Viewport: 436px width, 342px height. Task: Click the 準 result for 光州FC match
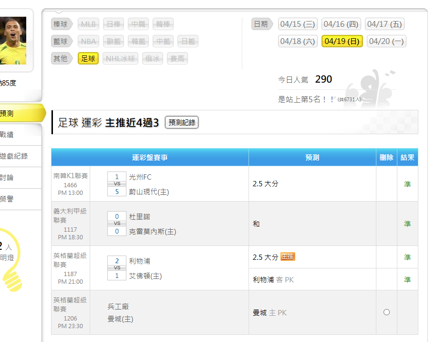[407, 184]
